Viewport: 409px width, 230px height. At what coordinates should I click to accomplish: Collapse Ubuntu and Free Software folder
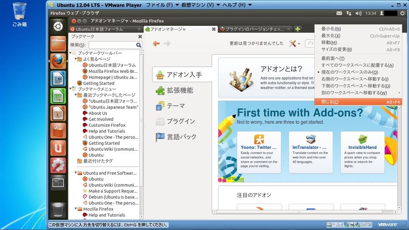pyautogui.click(x=75, y=173)
